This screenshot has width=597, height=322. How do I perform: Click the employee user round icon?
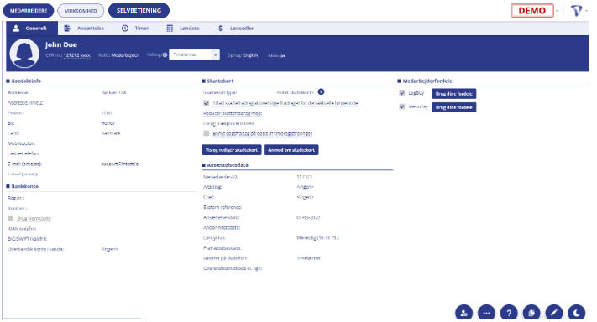click(463, 314)
